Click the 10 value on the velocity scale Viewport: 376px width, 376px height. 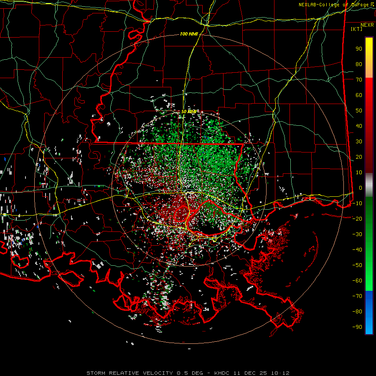359,173
